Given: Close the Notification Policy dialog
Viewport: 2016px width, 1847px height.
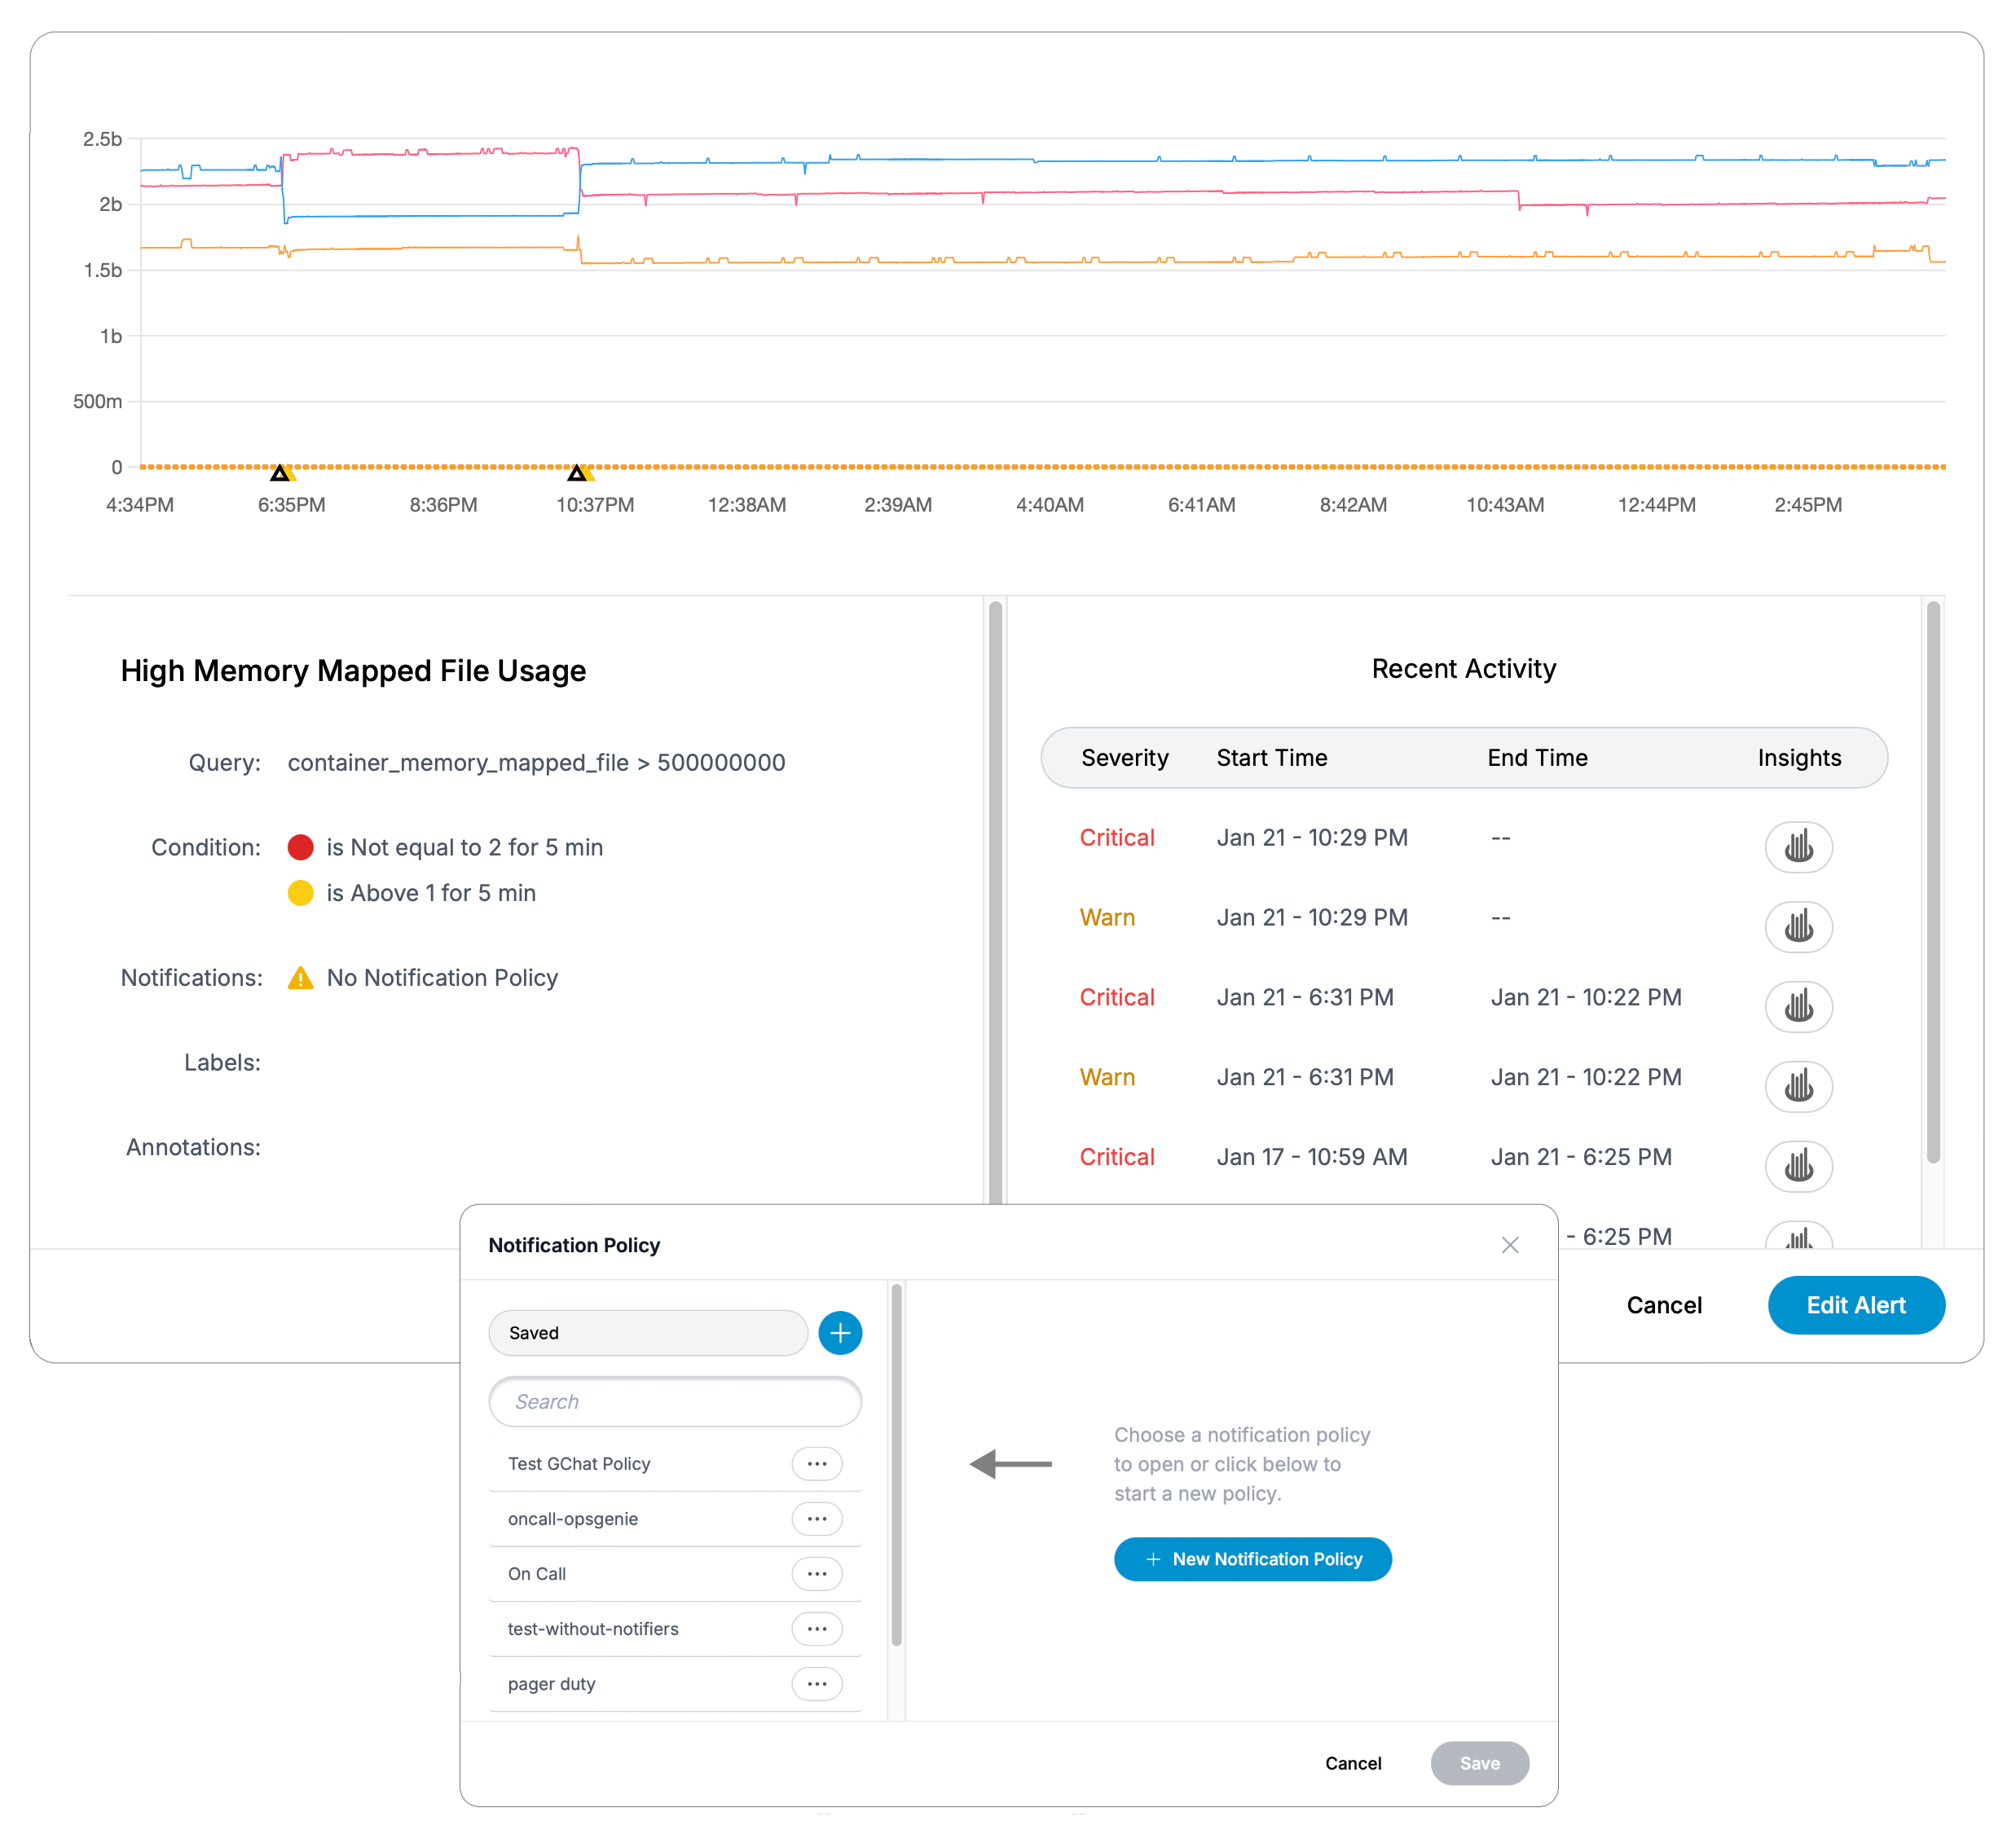Looking at the screenshot, I should (1509, 1245).
